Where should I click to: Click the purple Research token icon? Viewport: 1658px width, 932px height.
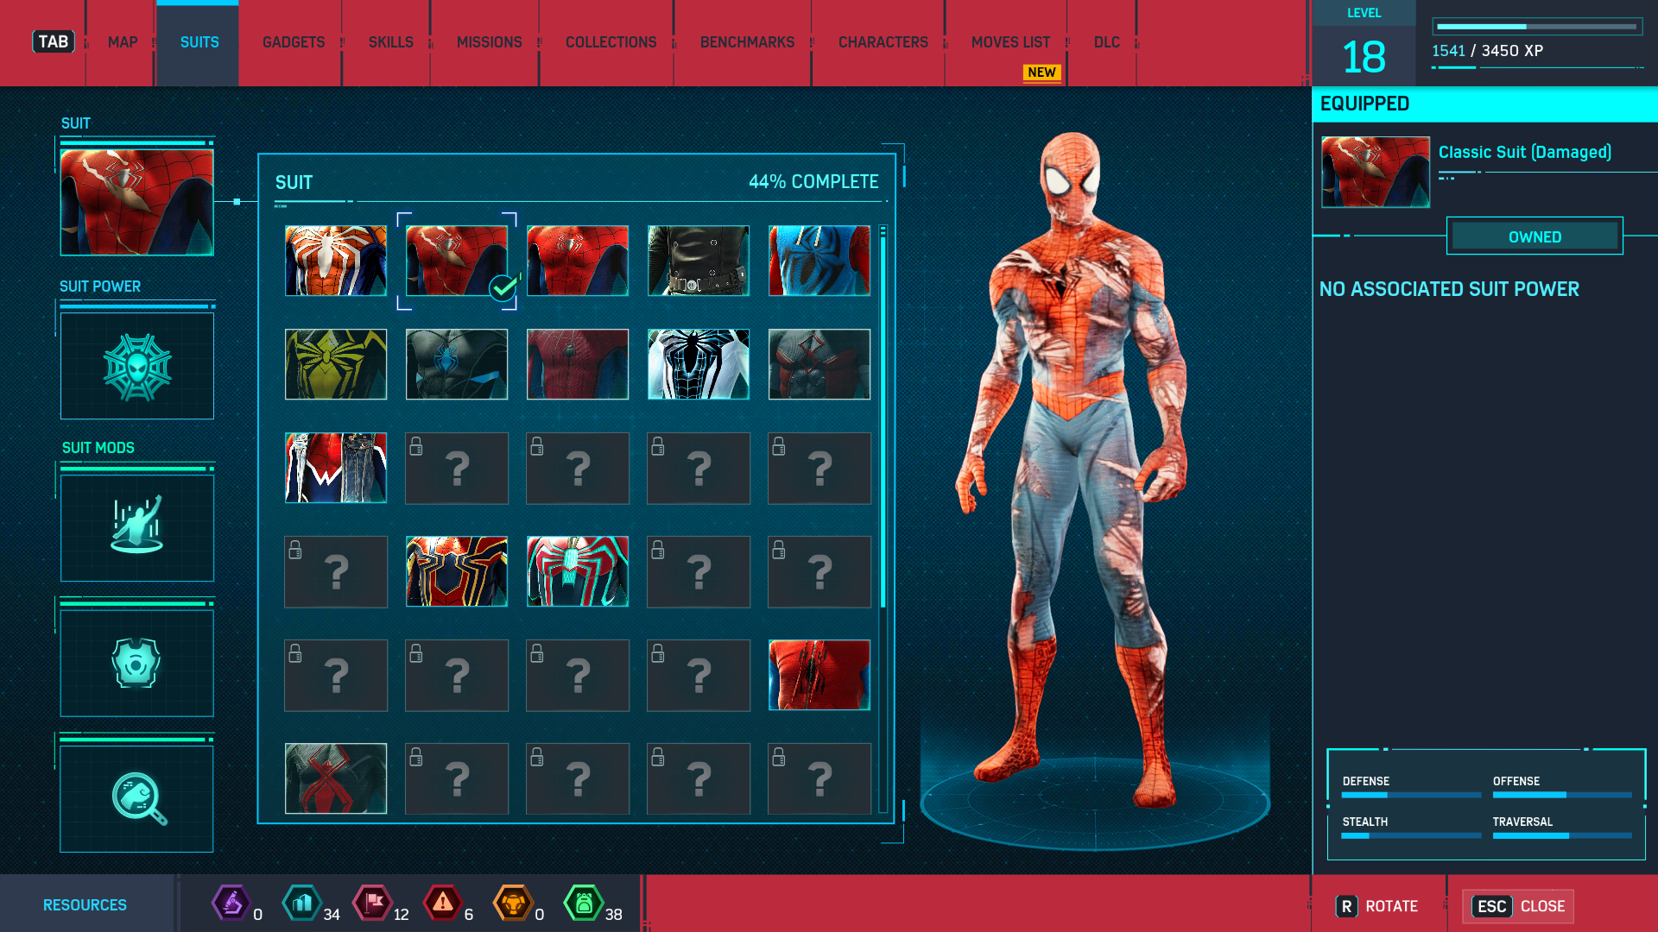231,904
